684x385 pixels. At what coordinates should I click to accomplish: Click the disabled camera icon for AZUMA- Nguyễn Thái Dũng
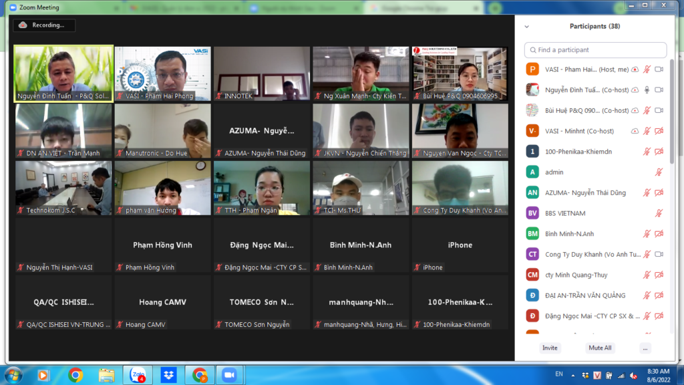tap(659, 192)
